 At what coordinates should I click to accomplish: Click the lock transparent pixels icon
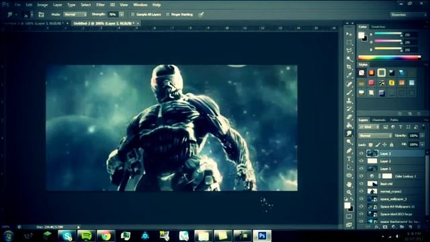(370, 145)
